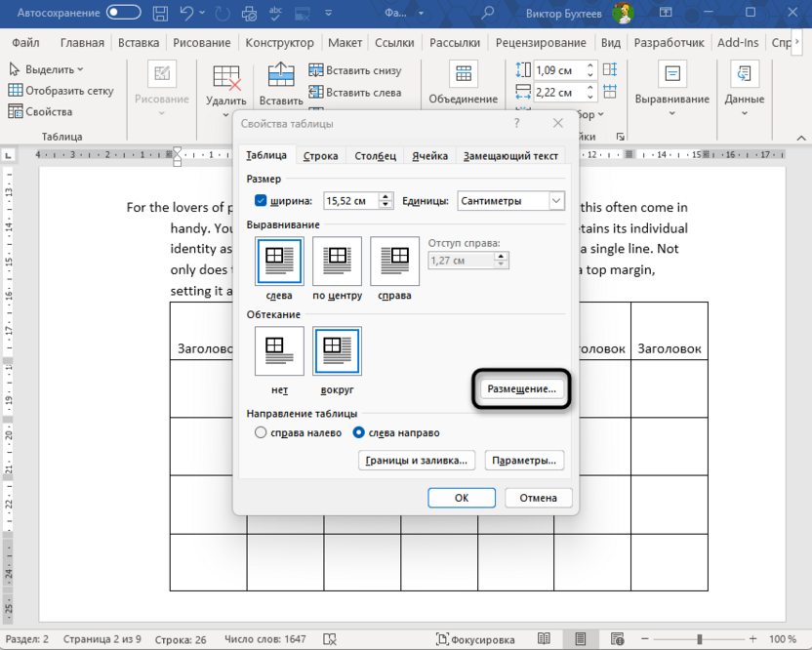Click the Данные icon

point(744,74)
